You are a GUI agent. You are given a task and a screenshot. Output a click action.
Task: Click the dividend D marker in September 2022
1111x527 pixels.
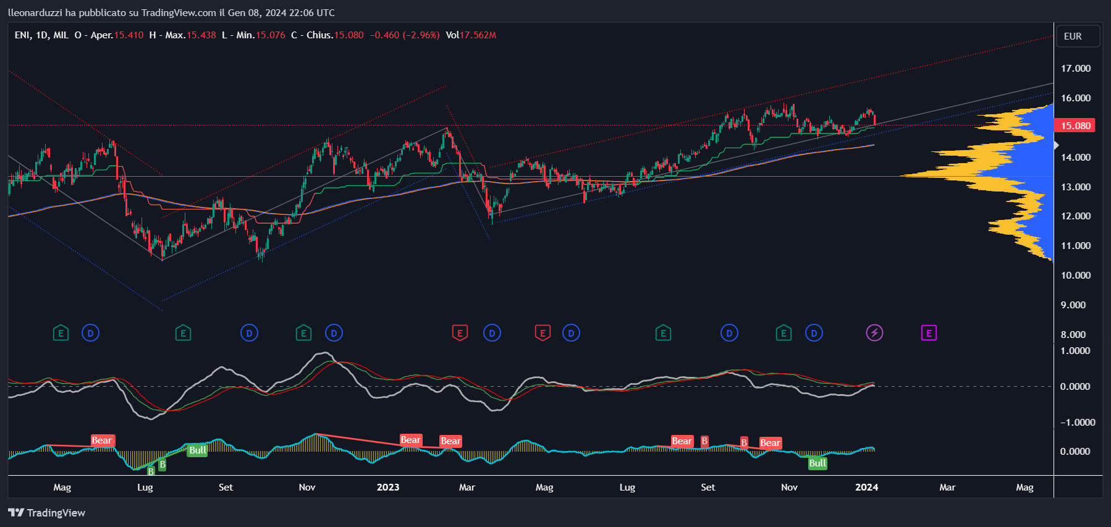coord(249,334)
